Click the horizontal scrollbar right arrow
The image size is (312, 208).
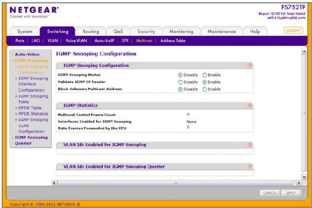click(298, 183)
